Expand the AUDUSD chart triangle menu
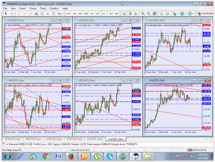The width and height of the screenshot is (215, 162). (76, 25)
